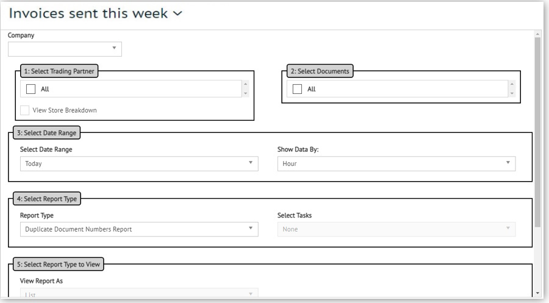Expand the Select Date Range dropdown showing Today
549x303 pixels.
click(x=138, y=163)
